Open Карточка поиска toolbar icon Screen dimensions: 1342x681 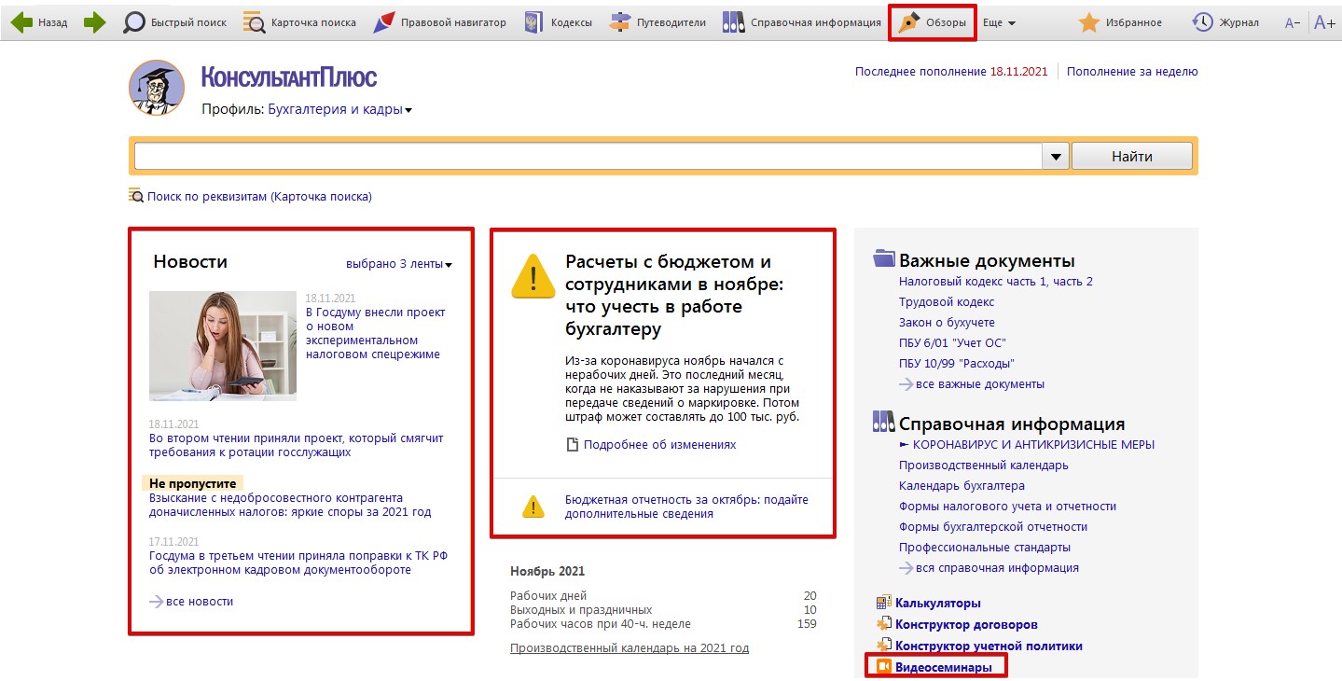[x=254, y=22]
